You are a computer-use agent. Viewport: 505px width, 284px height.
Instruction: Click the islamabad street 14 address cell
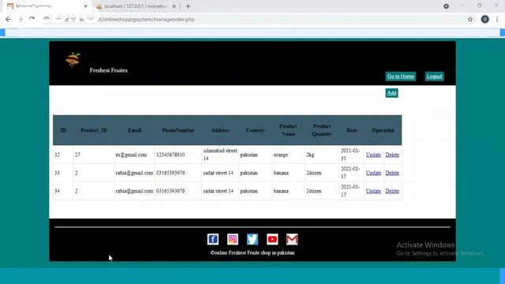point(220,155)
